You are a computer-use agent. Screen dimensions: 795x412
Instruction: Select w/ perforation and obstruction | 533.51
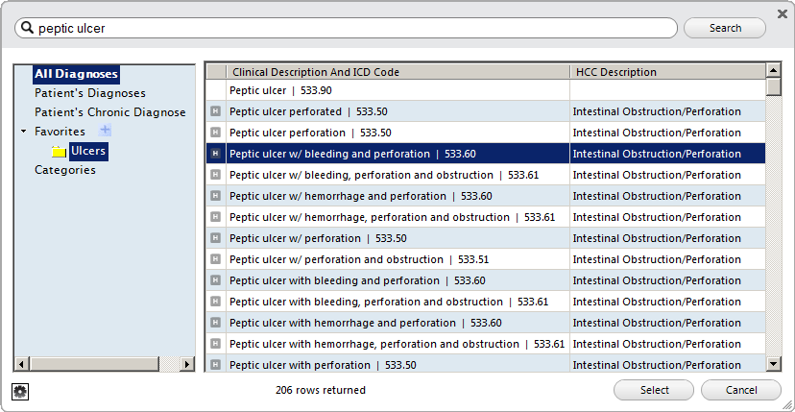[486, 259]
